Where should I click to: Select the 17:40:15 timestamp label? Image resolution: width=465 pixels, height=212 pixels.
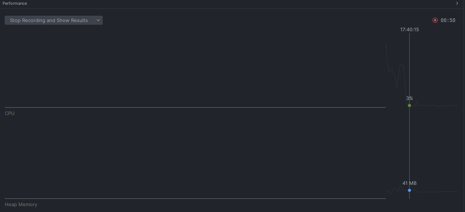409,30
